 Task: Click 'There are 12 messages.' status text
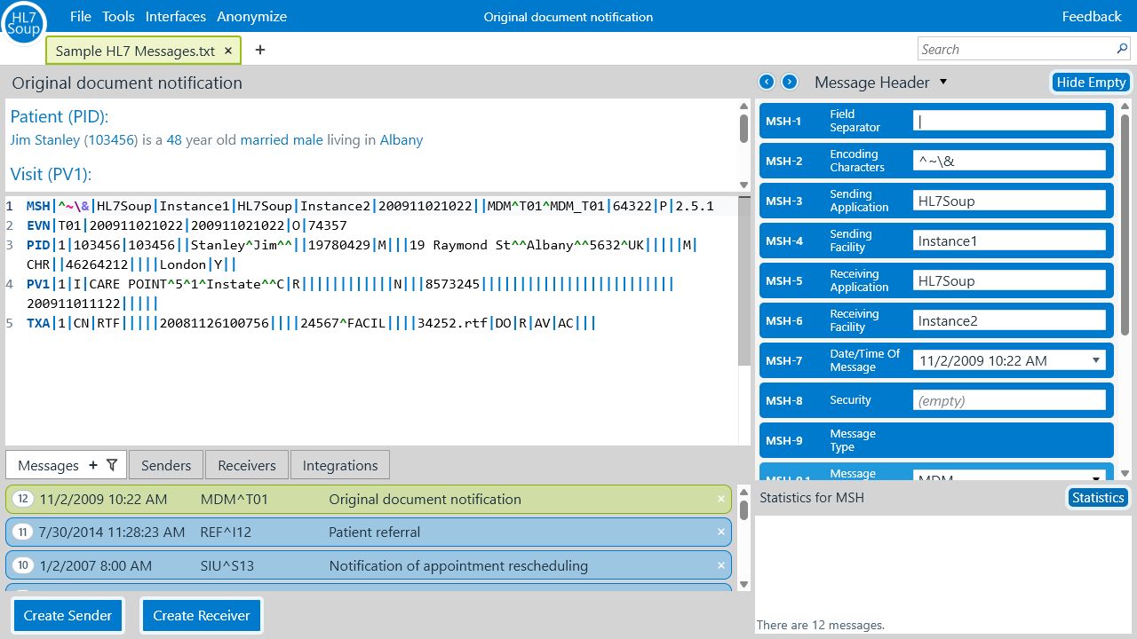pyautogui.click(x=821, y=625)
